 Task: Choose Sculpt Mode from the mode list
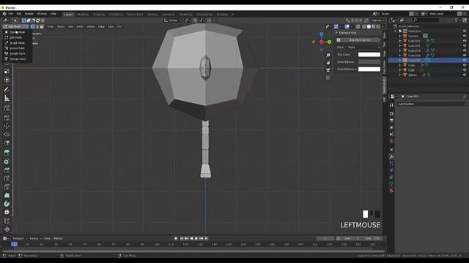[17, 43]
